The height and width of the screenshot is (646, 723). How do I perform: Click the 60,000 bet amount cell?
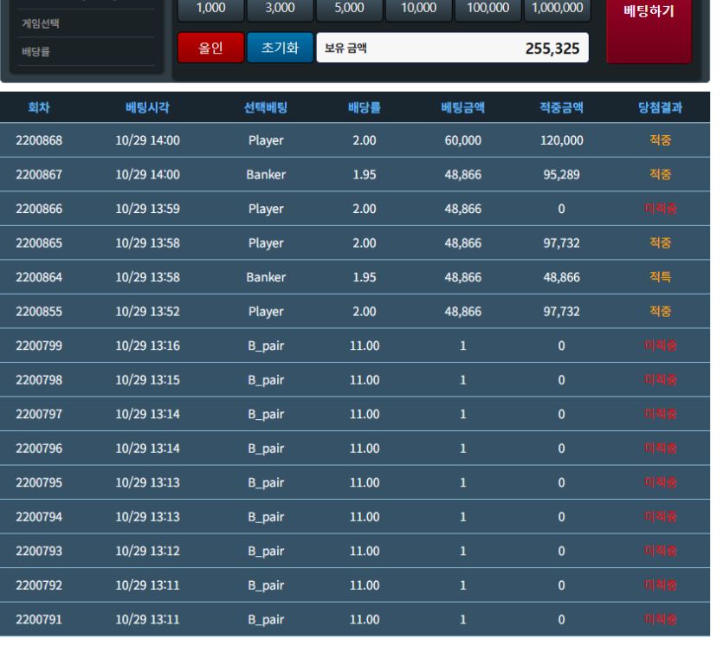point(463,140)
